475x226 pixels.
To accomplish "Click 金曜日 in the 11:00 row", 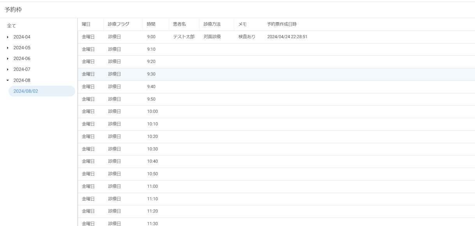I will pyautogui.click(x=88, y=186).
